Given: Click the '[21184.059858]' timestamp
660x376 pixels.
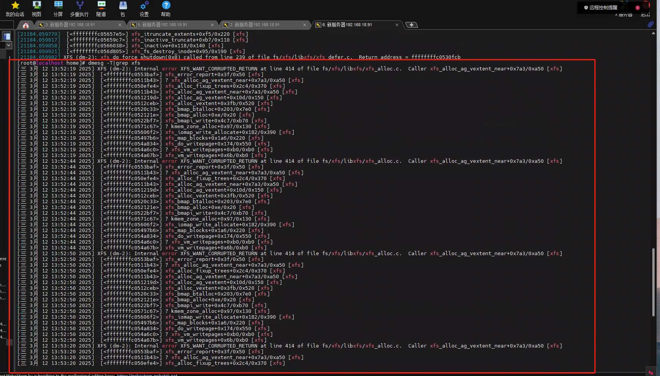Looking at the screenshot, I should tap(39, 46).
